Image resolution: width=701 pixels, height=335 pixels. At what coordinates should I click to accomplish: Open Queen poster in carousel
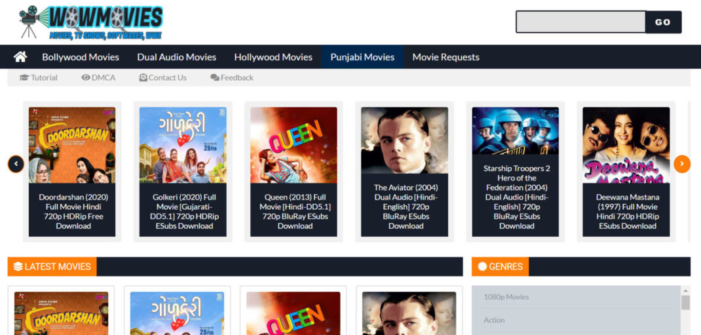pyautogui.click(x=294, y=145)
